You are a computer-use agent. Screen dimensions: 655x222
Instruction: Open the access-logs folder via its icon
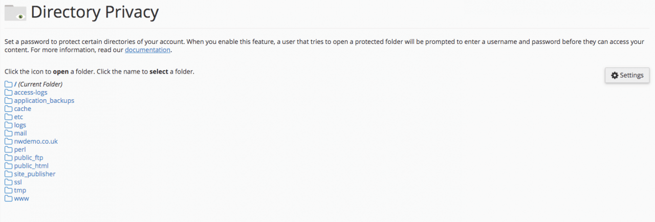pos(8,93)
